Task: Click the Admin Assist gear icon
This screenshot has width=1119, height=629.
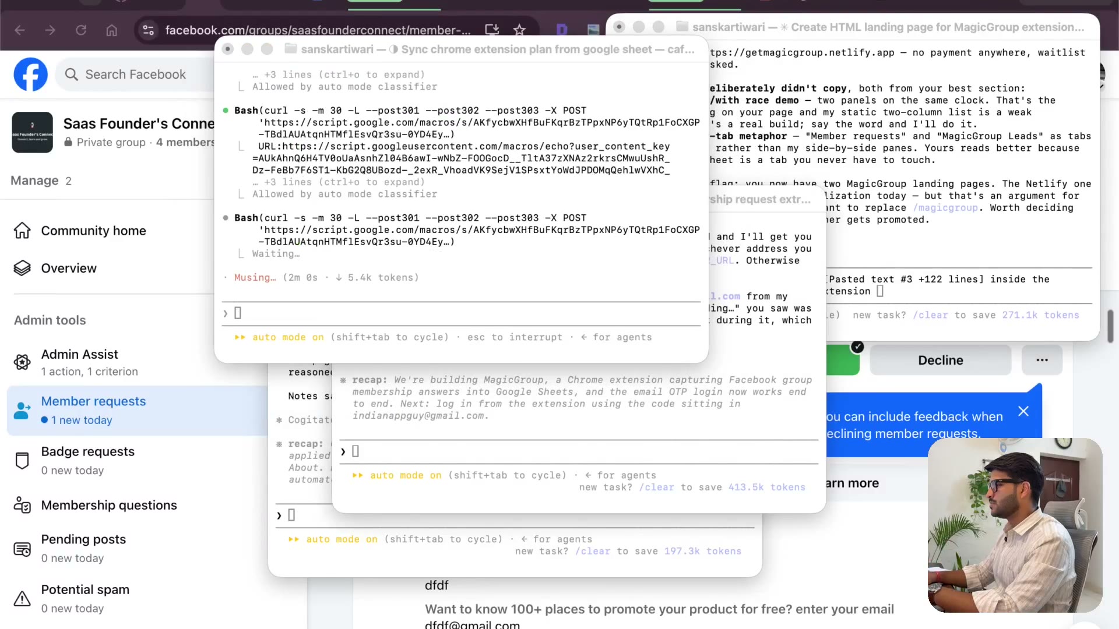Action: pyautogui.click(x=22, y=362)
